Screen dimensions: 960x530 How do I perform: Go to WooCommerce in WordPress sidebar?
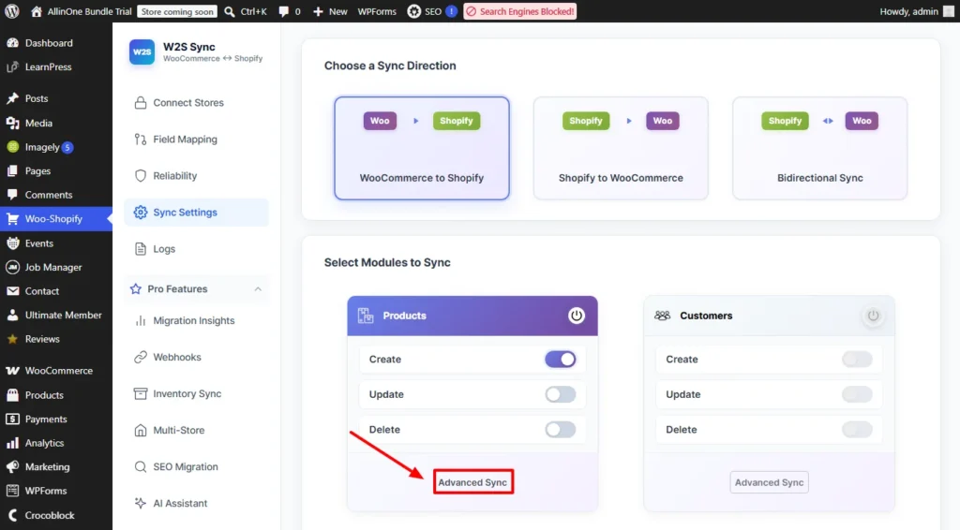pos(55,371)
